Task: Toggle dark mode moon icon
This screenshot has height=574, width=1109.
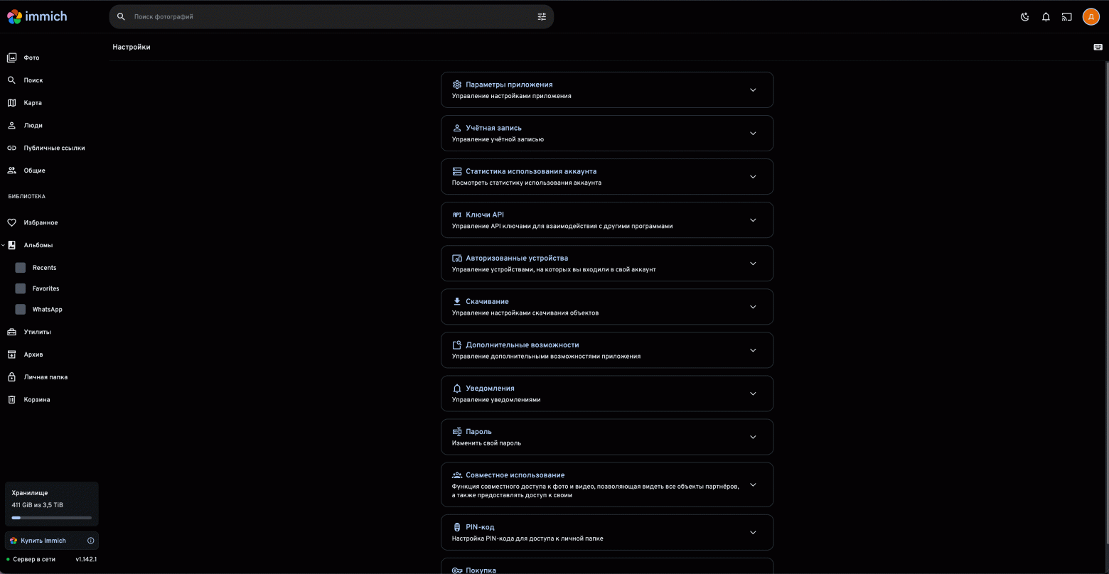Action: coord(1024,17)
